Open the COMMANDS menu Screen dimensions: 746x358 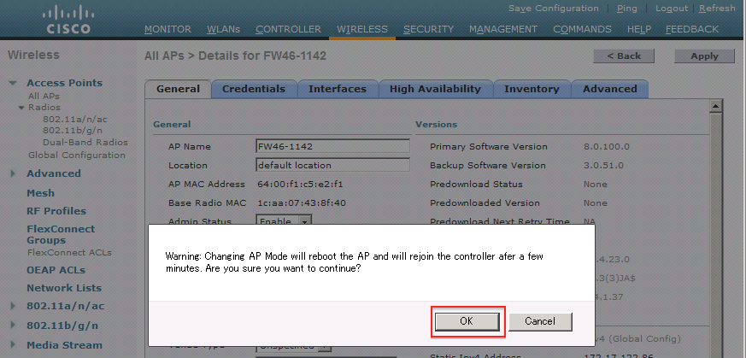coord(582,29)
